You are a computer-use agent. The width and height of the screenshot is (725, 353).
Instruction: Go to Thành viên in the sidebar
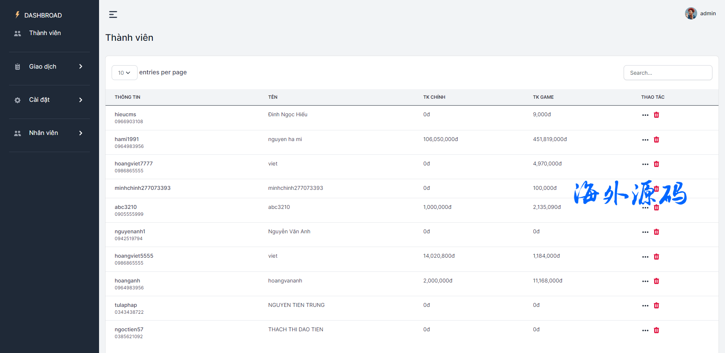pos(45,33)
